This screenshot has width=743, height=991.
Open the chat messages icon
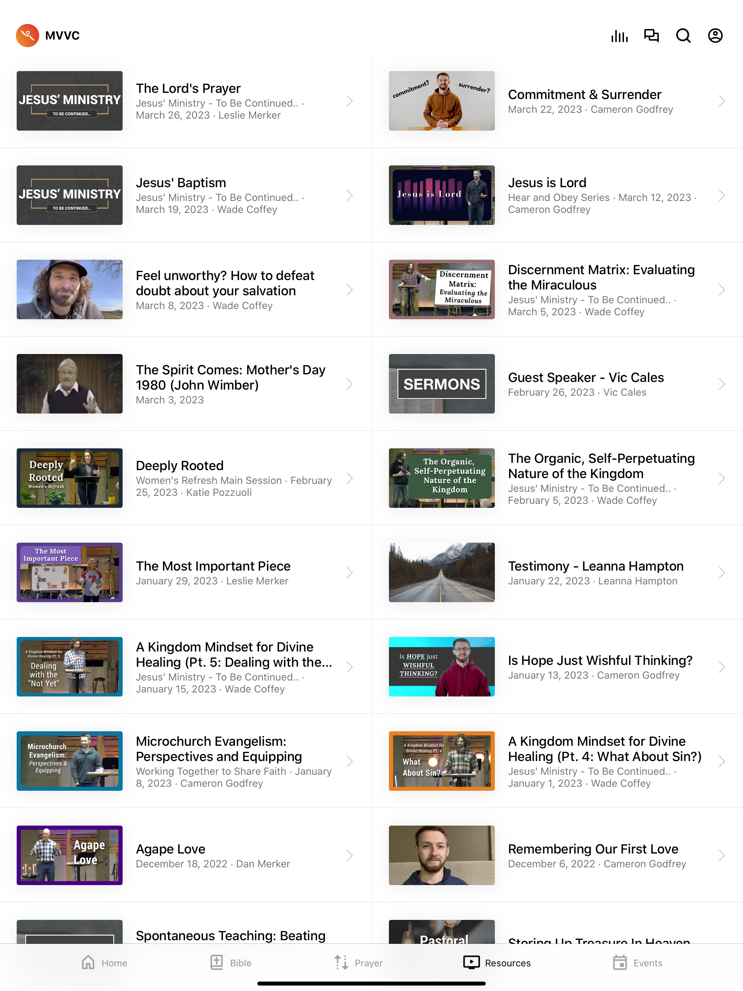click(651, 36)
